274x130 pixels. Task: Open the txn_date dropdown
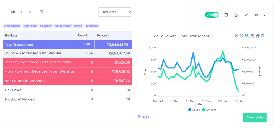coord(115,12)
